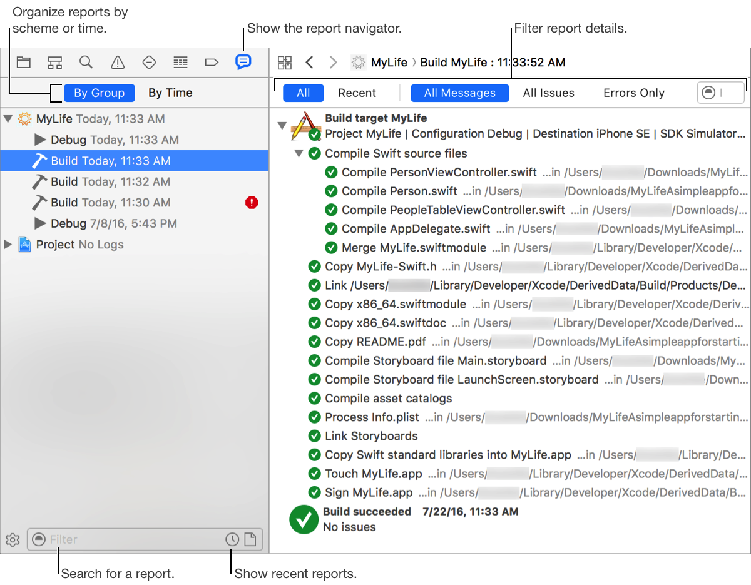Collapse the MyLife group in navigator
Viewport: 751px width, 585px height.
point(8,118)
